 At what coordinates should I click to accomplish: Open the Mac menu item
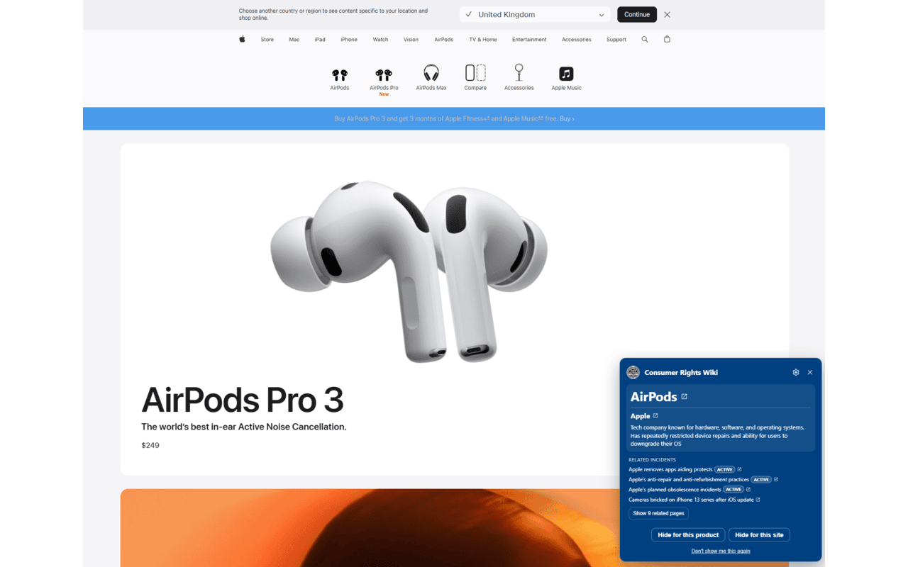click(294, 40)
